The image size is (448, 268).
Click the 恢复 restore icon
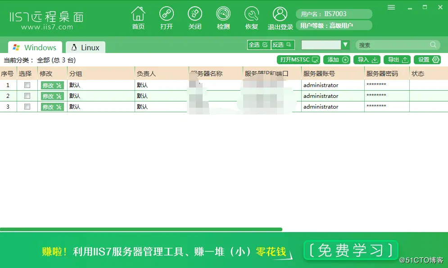251,18
